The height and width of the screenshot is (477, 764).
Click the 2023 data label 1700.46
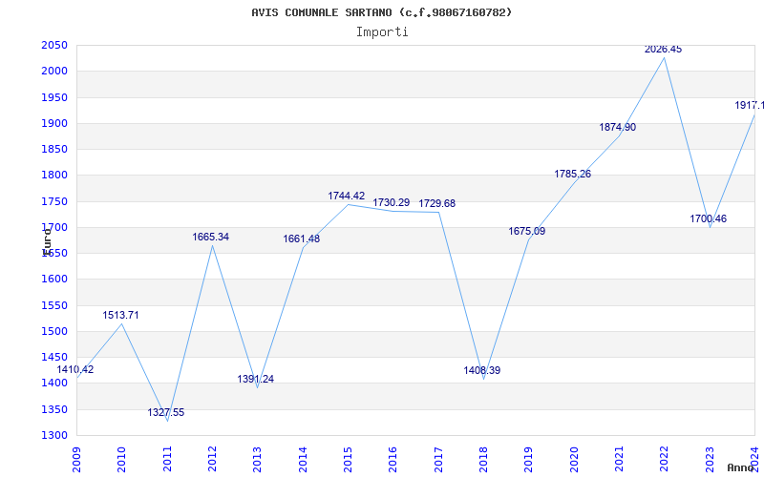pyautogui.click(x=708, y=218)
